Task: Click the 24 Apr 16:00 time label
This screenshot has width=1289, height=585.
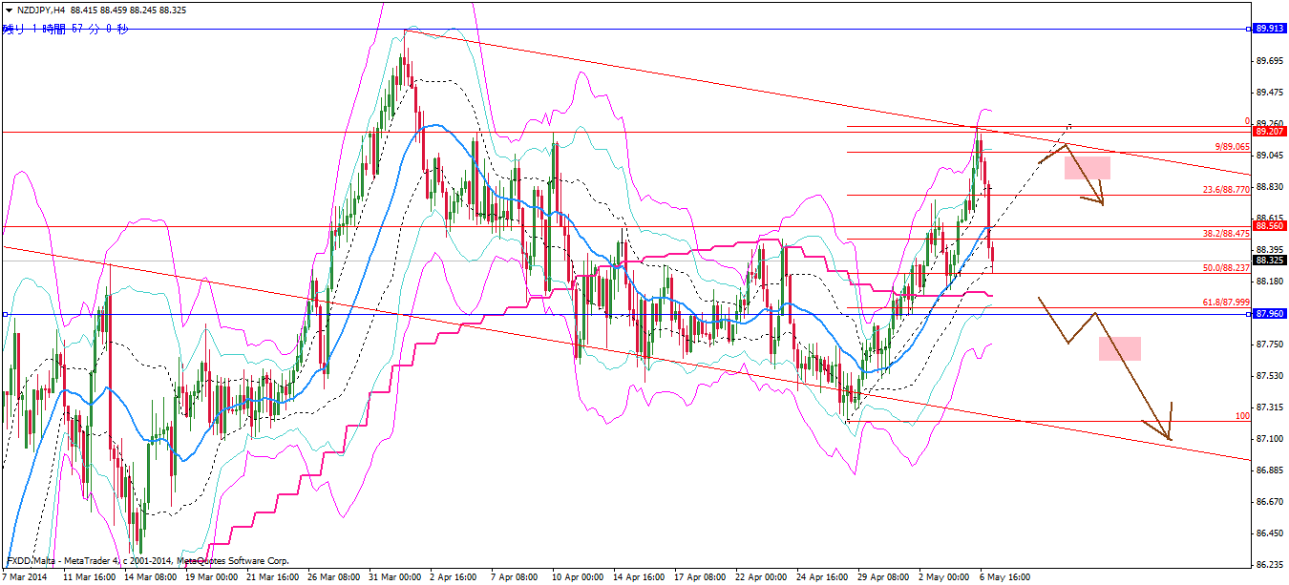Action: (x=821, y=577)
